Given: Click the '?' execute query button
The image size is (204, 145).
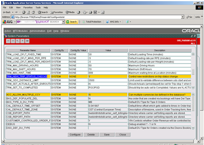Looking at the screenshot, I should tap(22, 41).
